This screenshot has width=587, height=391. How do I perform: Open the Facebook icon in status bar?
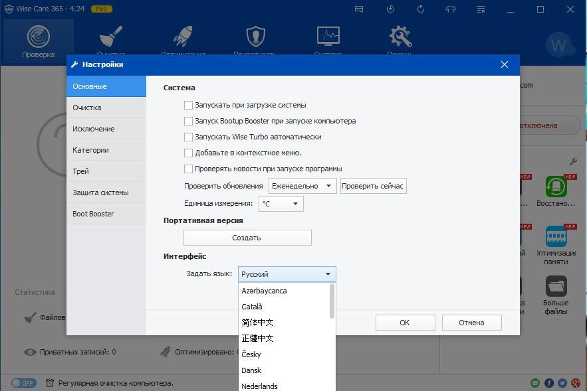tap(549, 383)
